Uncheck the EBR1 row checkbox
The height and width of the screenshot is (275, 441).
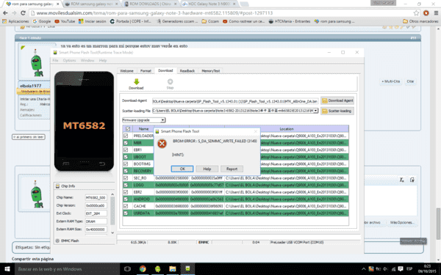coord(126,150)
